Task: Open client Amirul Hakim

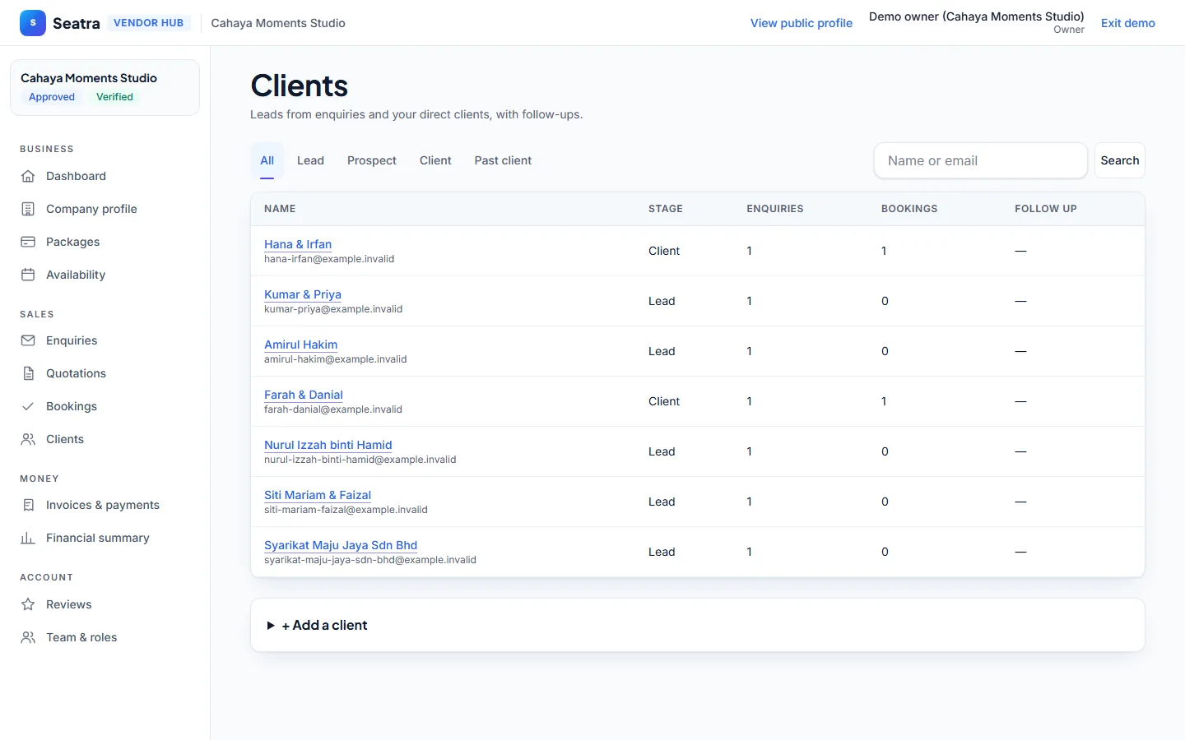Action: click(x=300, y=345)
